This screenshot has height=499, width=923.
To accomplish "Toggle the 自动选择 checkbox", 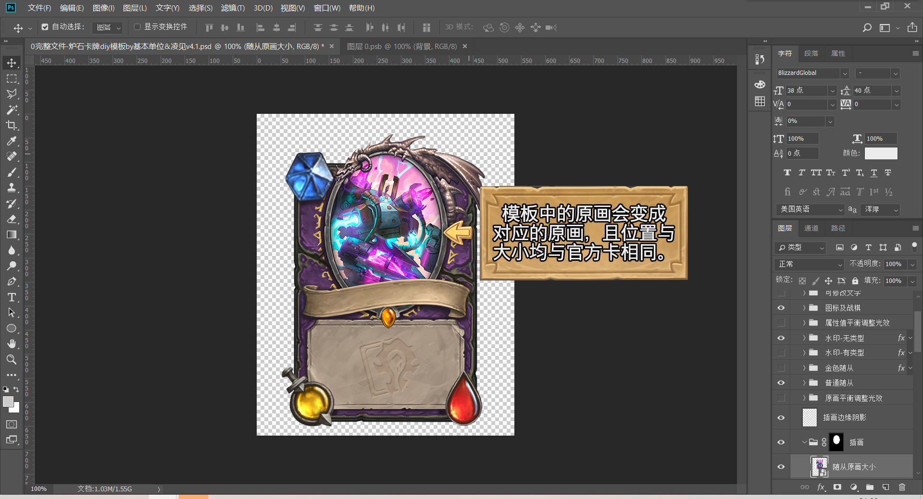I will click(45, 27).
